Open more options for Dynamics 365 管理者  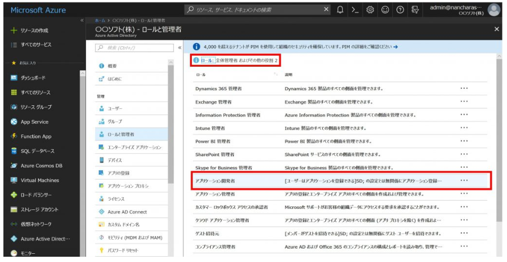[464, 88]
